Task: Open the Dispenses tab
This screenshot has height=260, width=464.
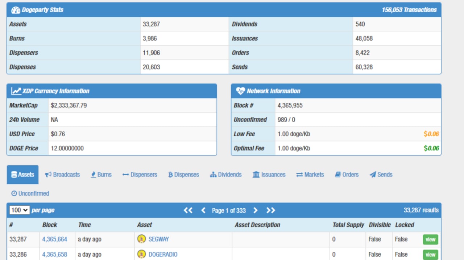Action: click(x=183, y=175)
